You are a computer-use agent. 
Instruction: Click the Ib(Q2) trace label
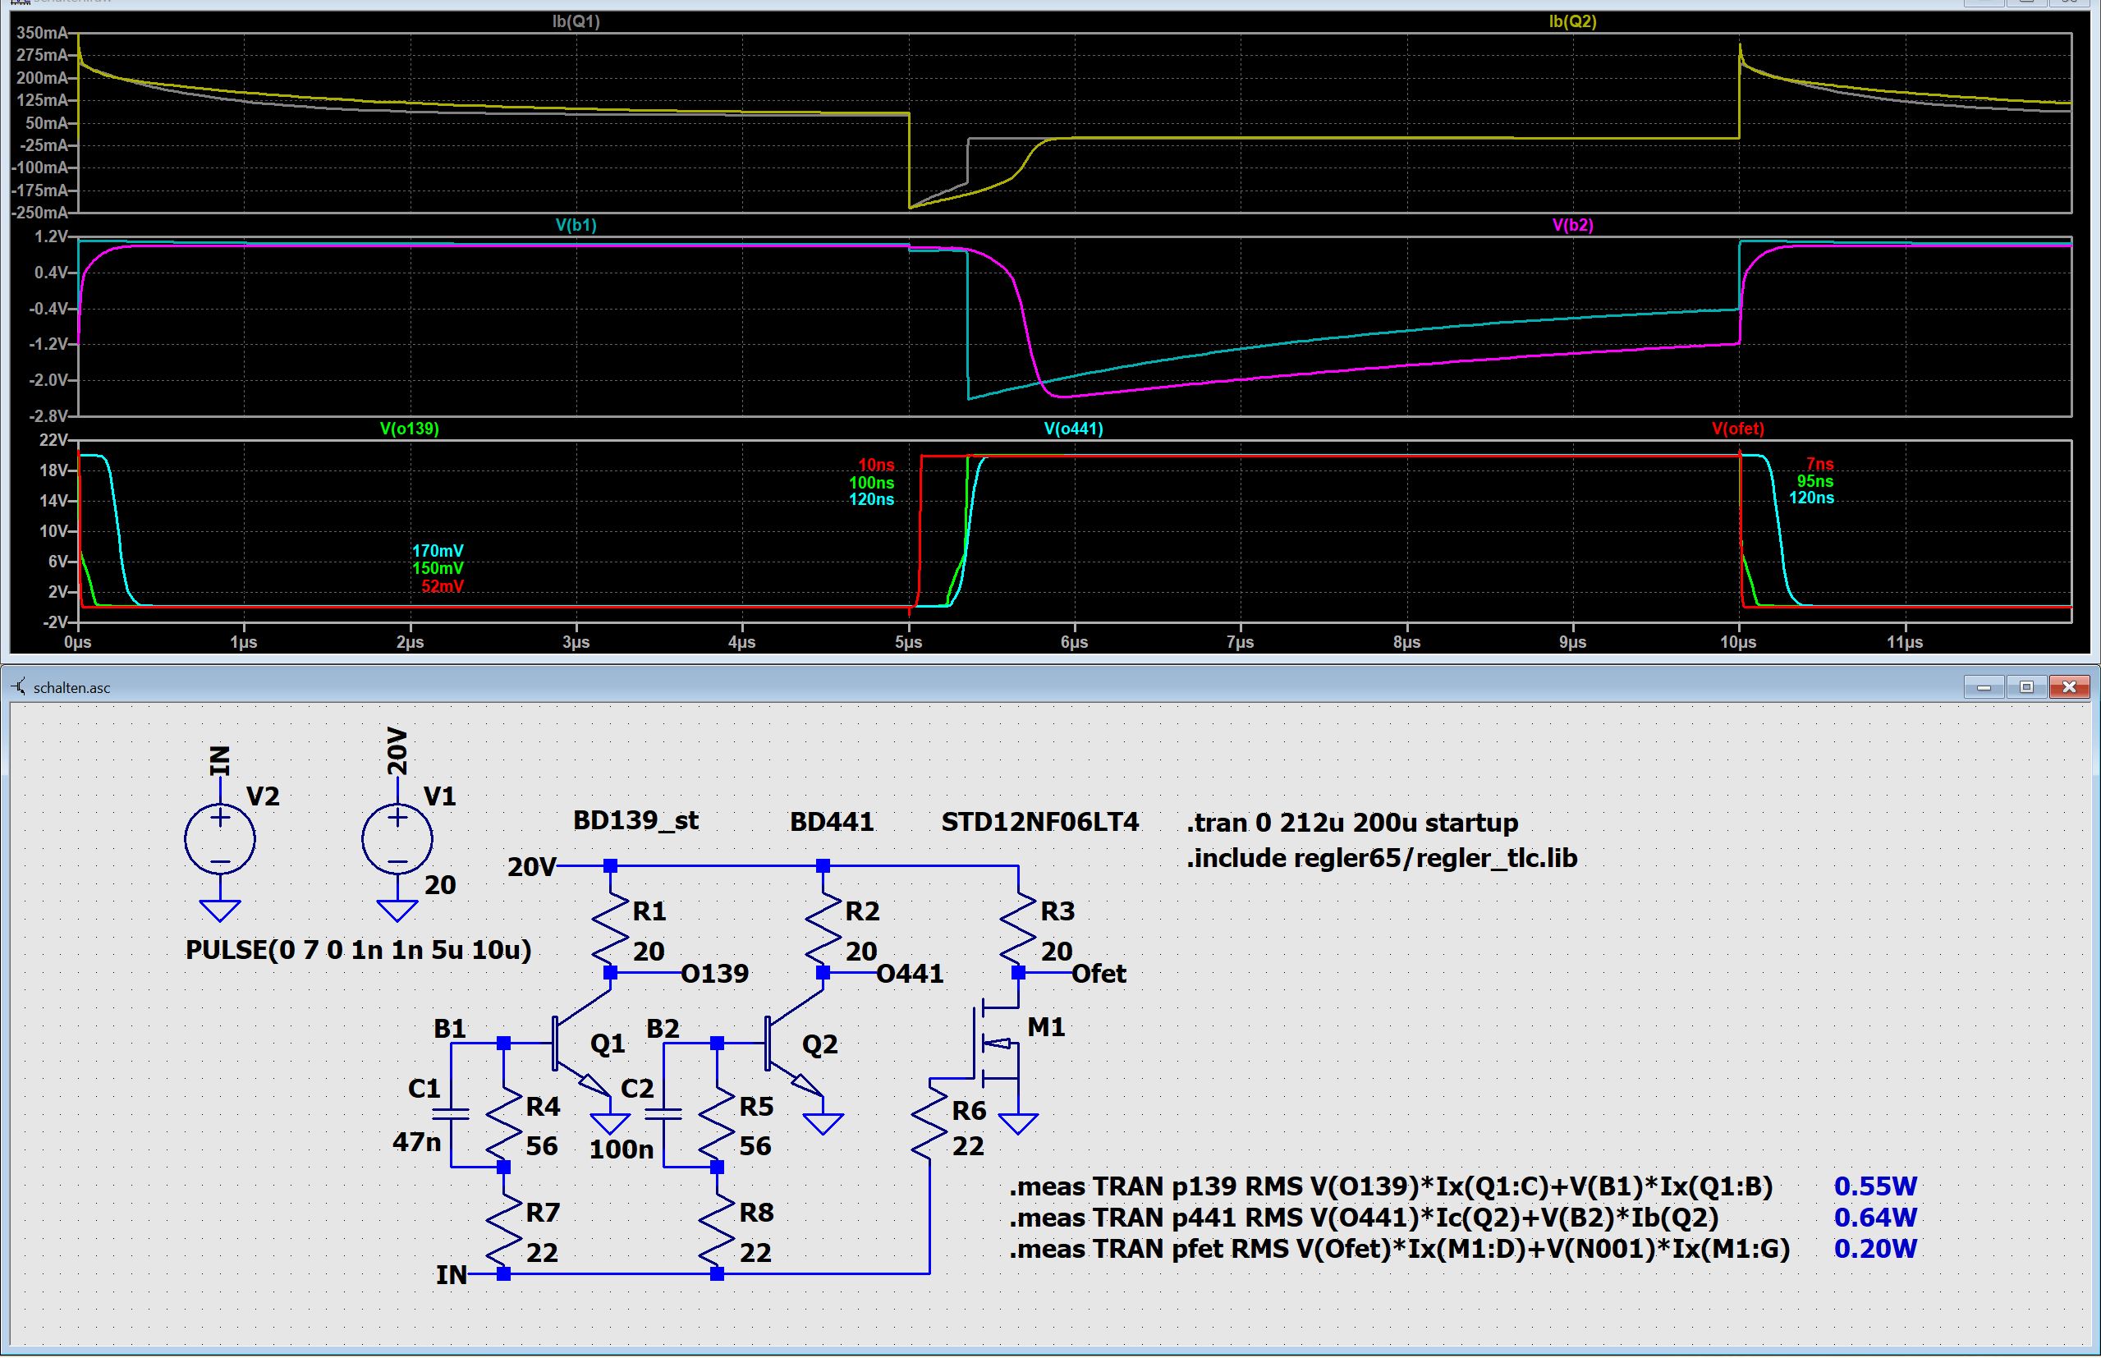click(x=1572, y=21)
